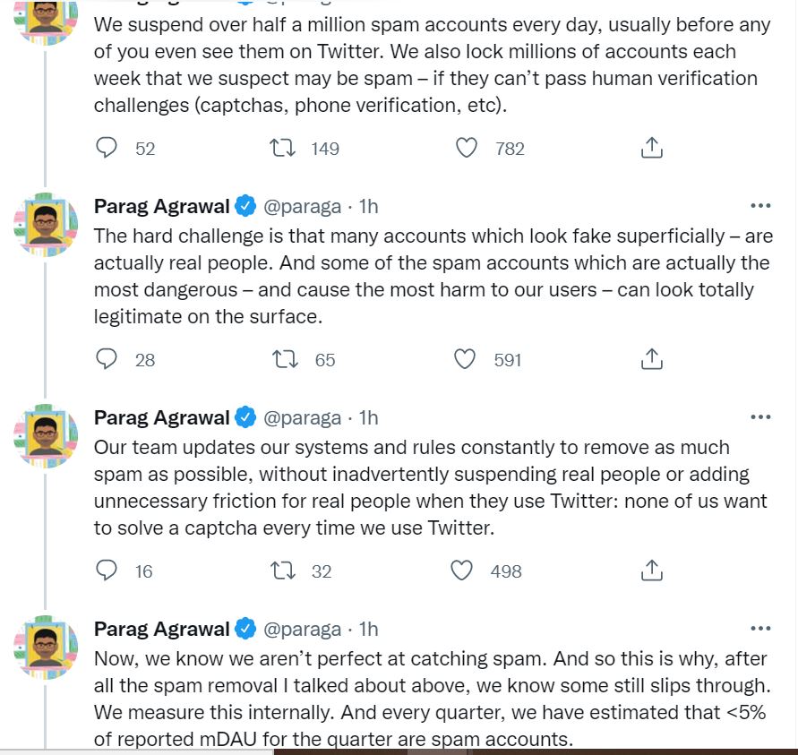The width and height of the screenshot is (798, 755).
Task: Open more options on 'Now, we know' tweet
Action: point(760,629)
